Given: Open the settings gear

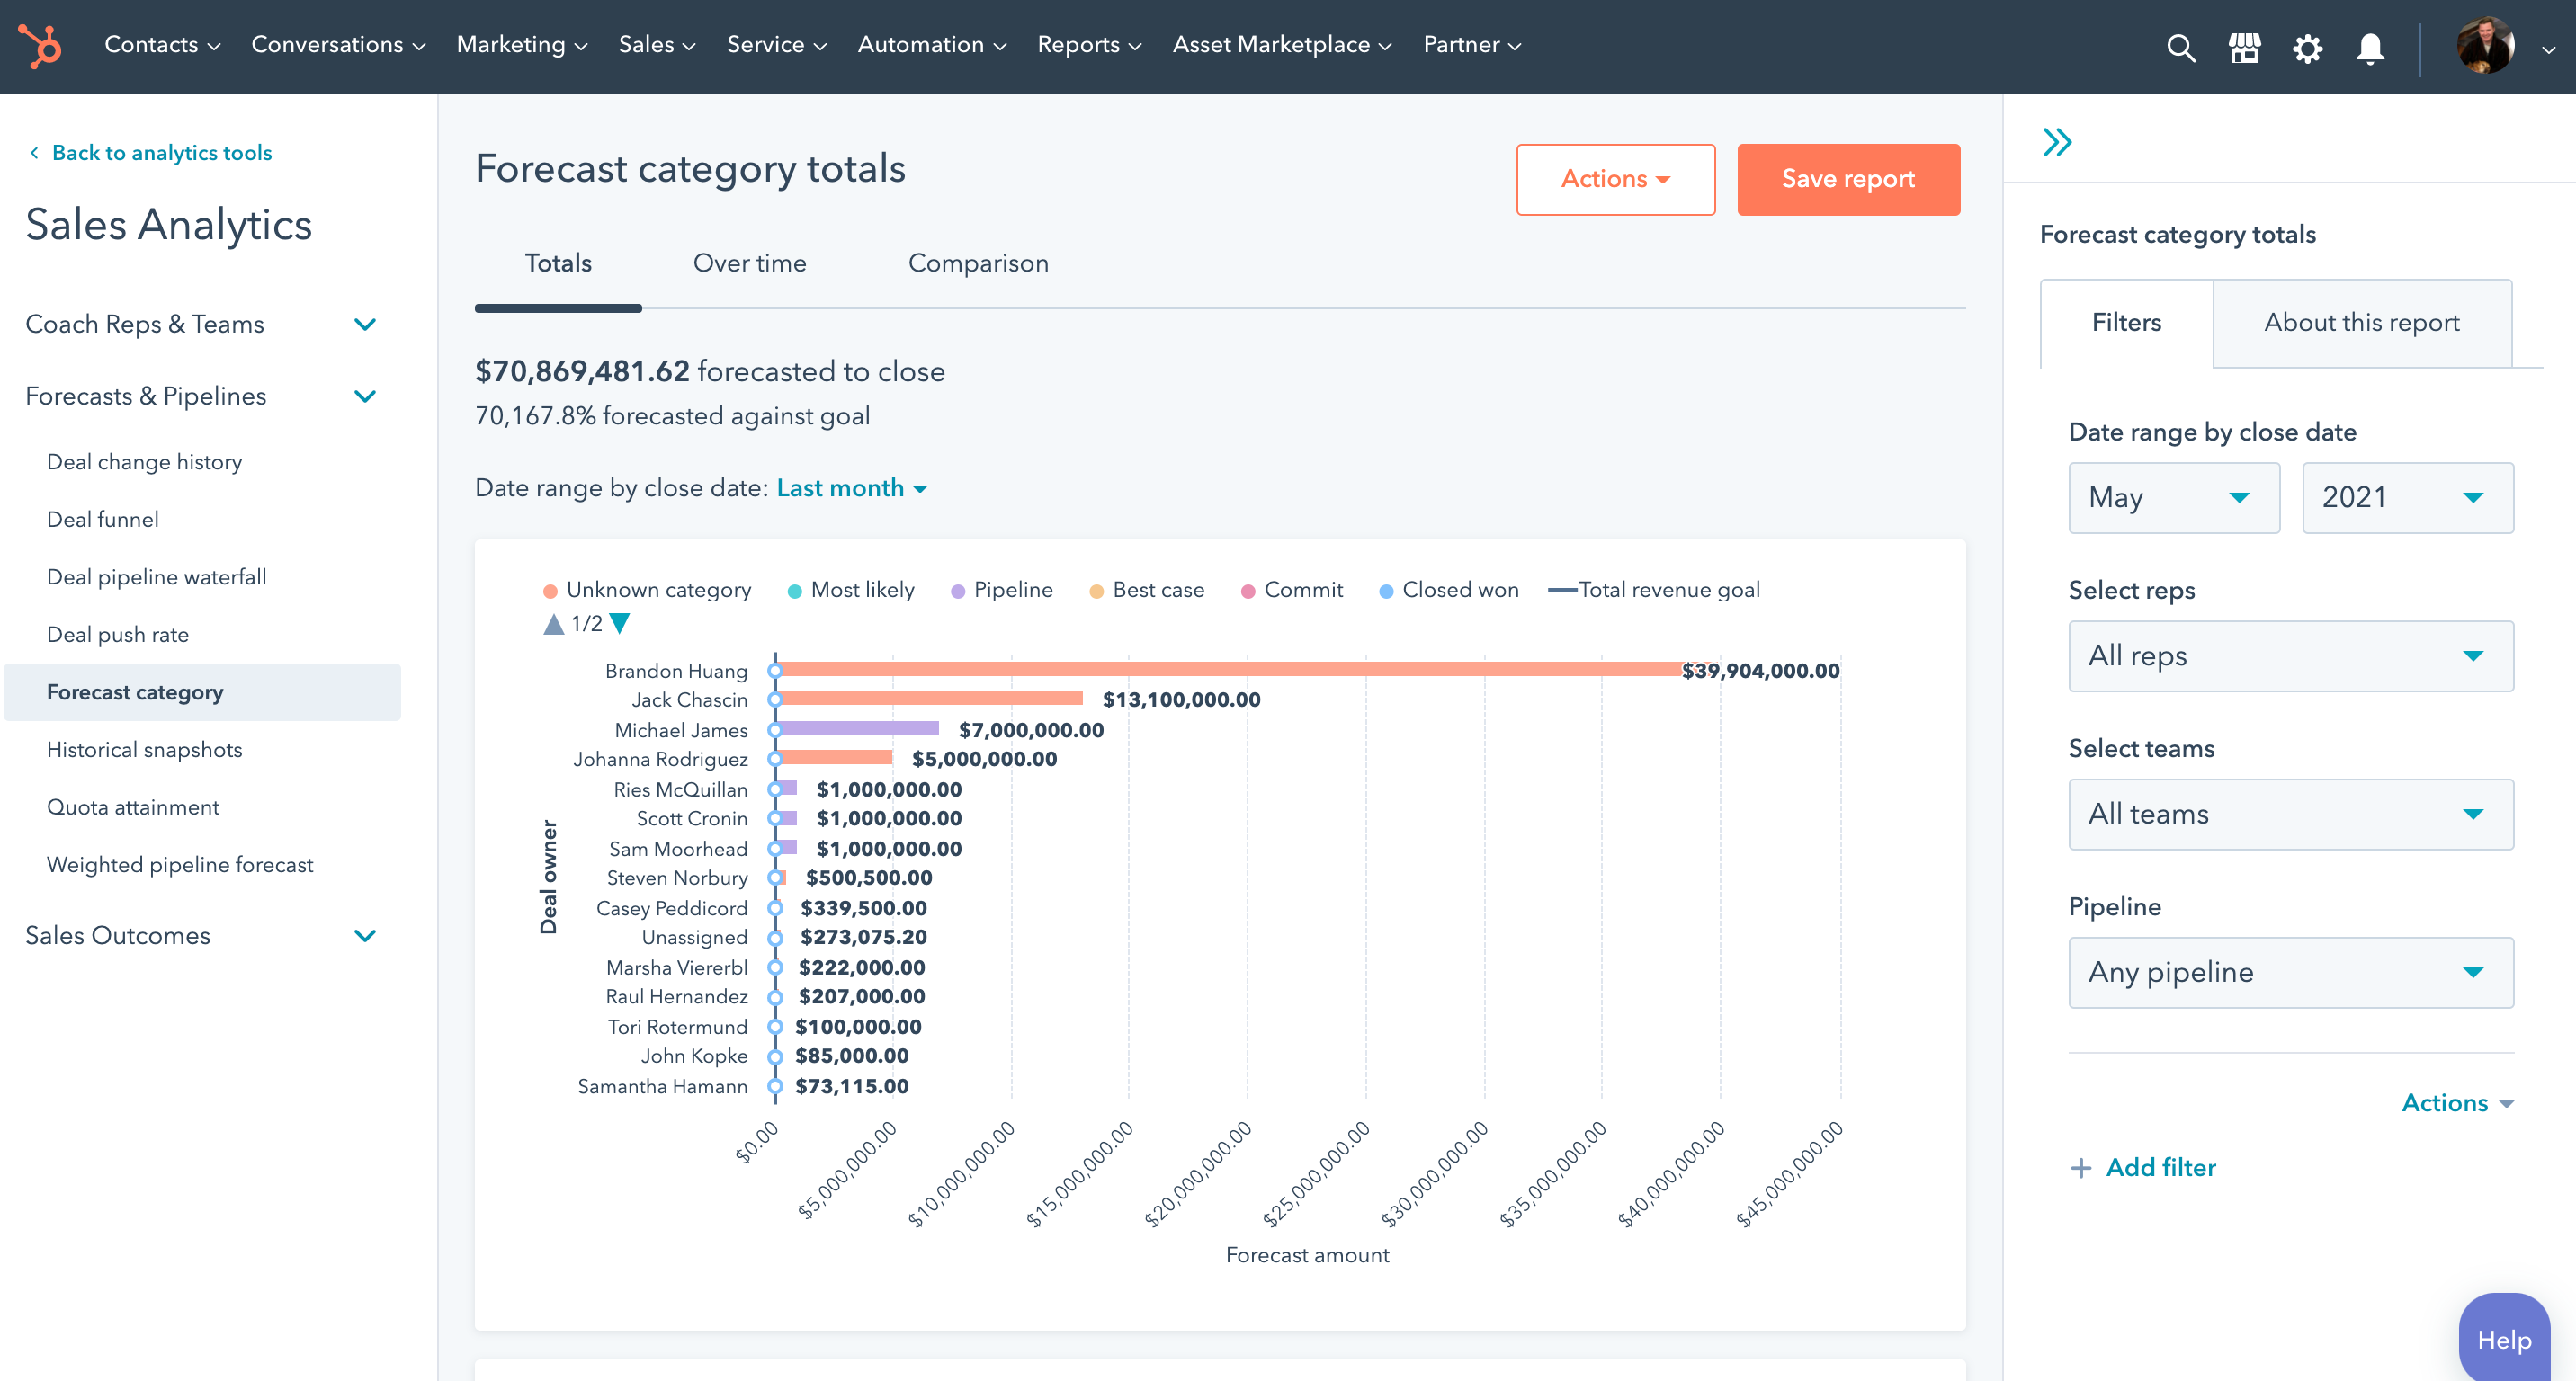Looking at the screenshot, I should [x=2308, y=48].
